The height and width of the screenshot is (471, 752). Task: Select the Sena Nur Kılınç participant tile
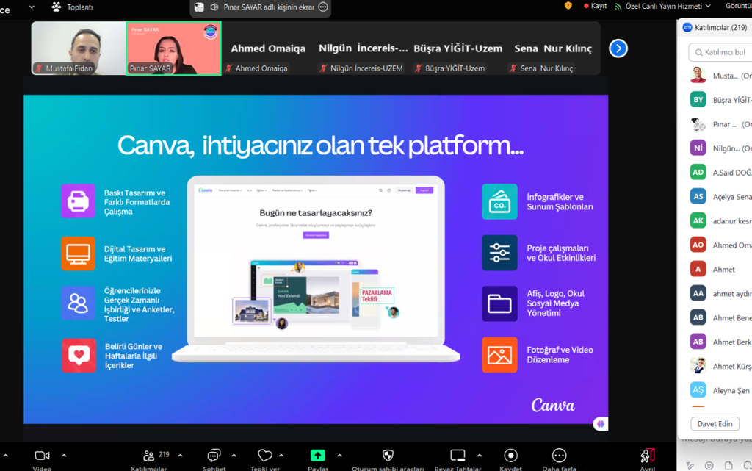553,48
